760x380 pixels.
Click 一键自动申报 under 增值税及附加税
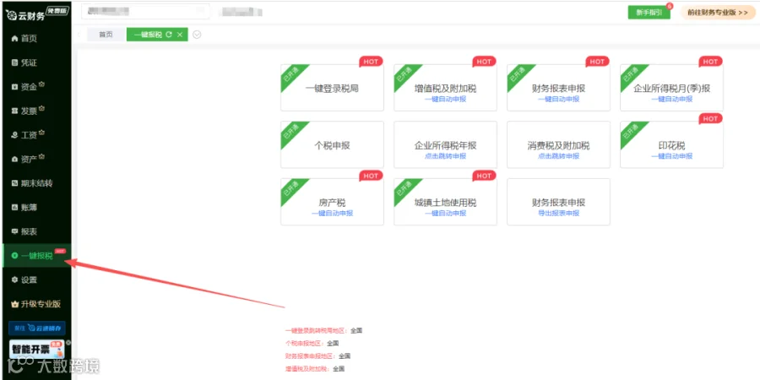pyautogui.click(x=445, y=99)
